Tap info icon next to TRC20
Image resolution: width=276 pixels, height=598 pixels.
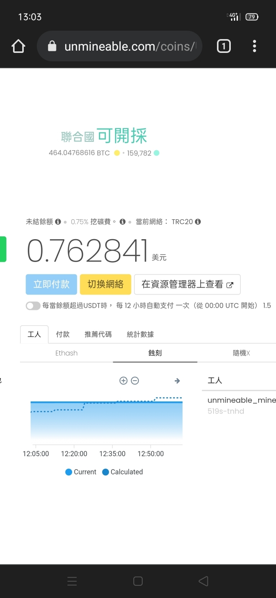[198, 222]
